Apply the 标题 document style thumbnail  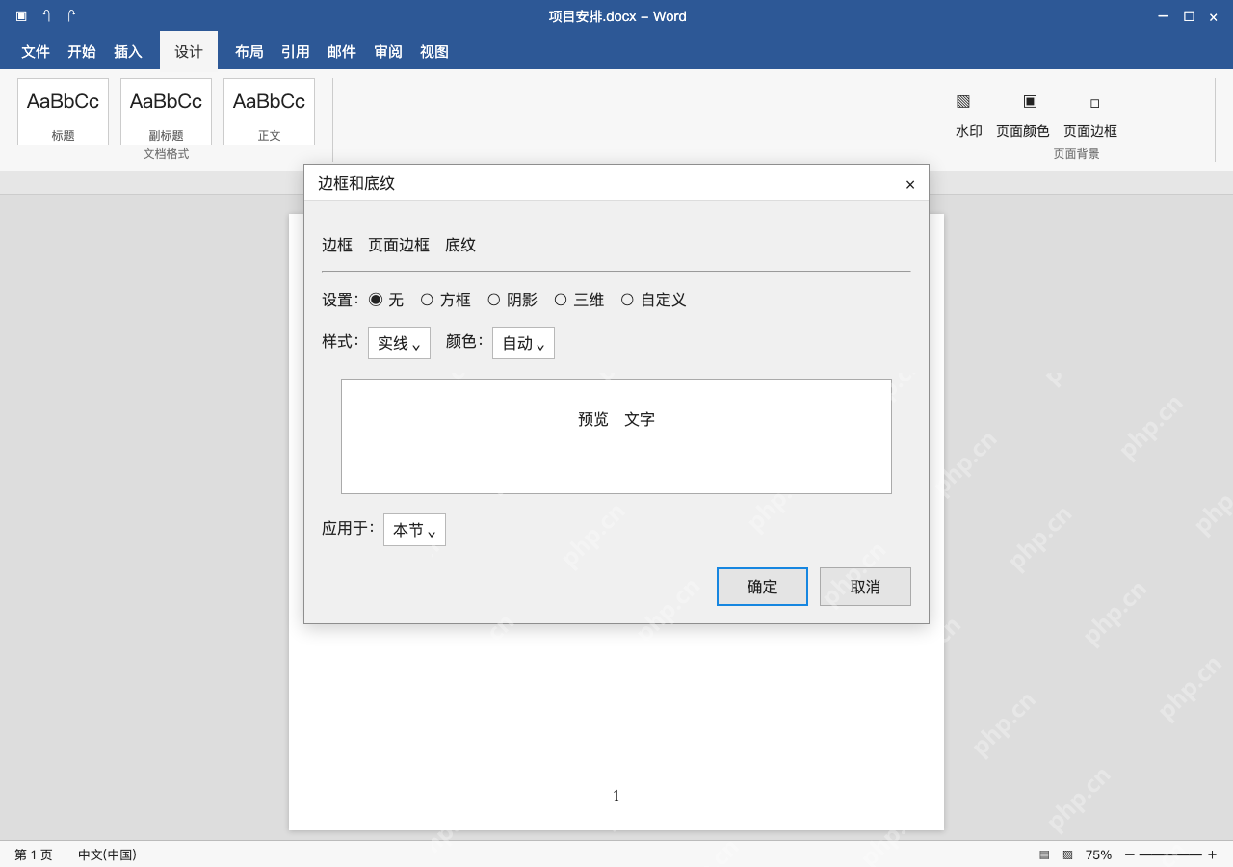tap(63, 112)
